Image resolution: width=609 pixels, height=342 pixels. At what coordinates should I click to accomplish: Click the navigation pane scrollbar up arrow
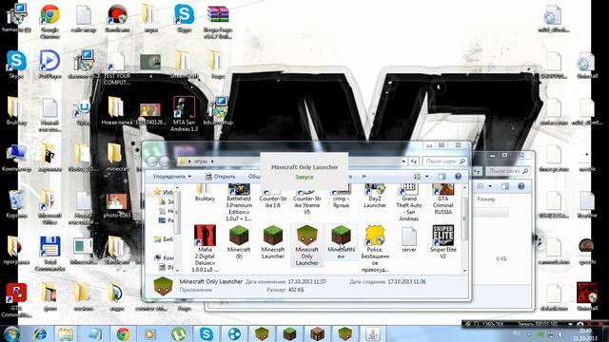tap(178, 188)
